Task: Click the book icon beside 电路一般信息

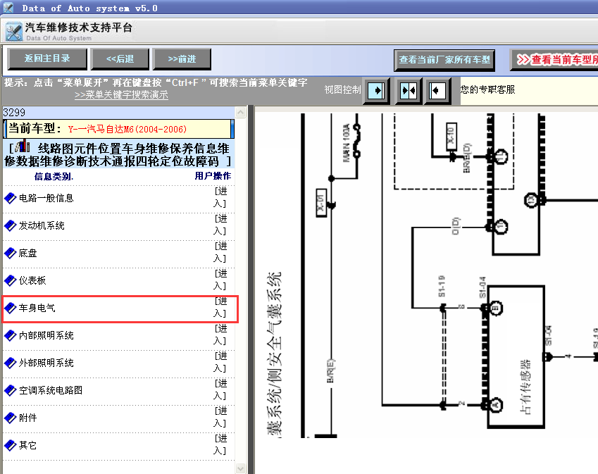Action: coord(11,199)
